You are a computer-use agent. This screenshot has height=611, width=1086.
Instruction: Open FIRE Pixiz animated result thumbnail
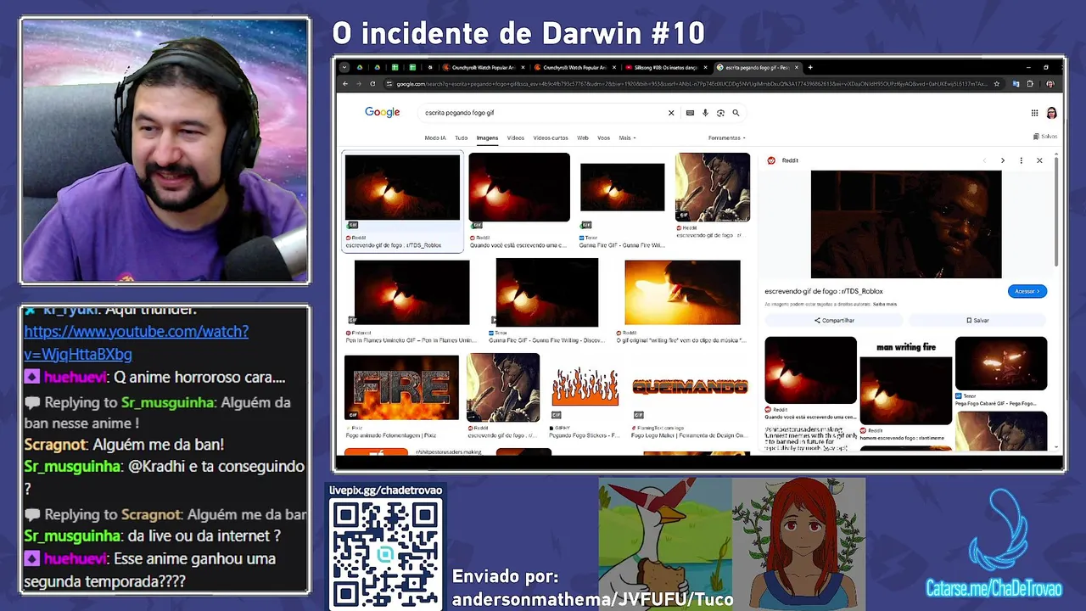point(401,387)
